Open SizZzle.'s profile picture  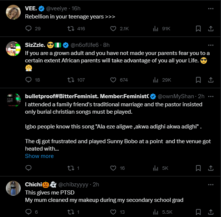[x=13, y=49]
